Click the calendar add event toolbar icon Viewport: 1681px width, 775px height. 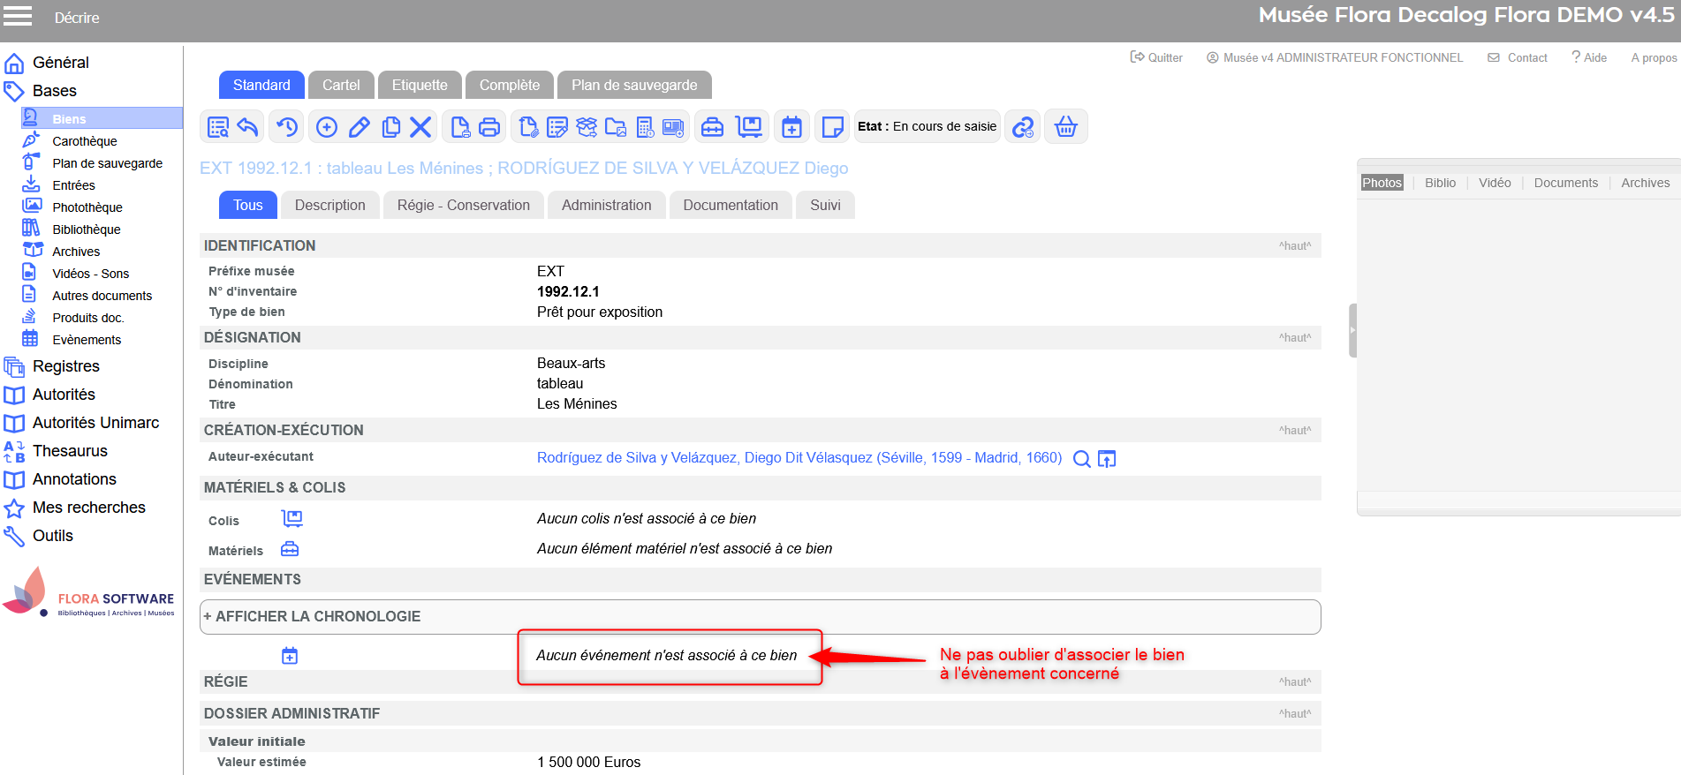click(792, 127)
